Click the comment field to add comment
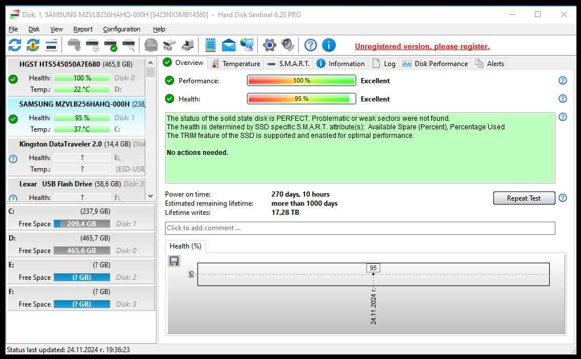581x359 pixels. click(x=360, y=228)
